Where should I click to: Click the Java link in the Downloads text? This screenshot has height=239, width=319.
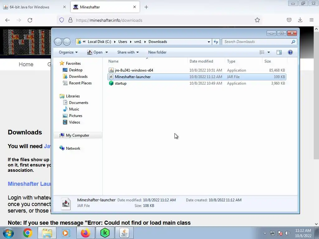tap(47, 146)
